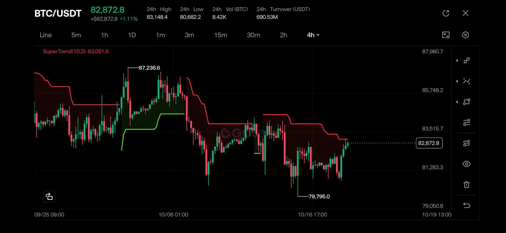
Task: Select the 1h timeframe
Action: (x=104, y=35)
